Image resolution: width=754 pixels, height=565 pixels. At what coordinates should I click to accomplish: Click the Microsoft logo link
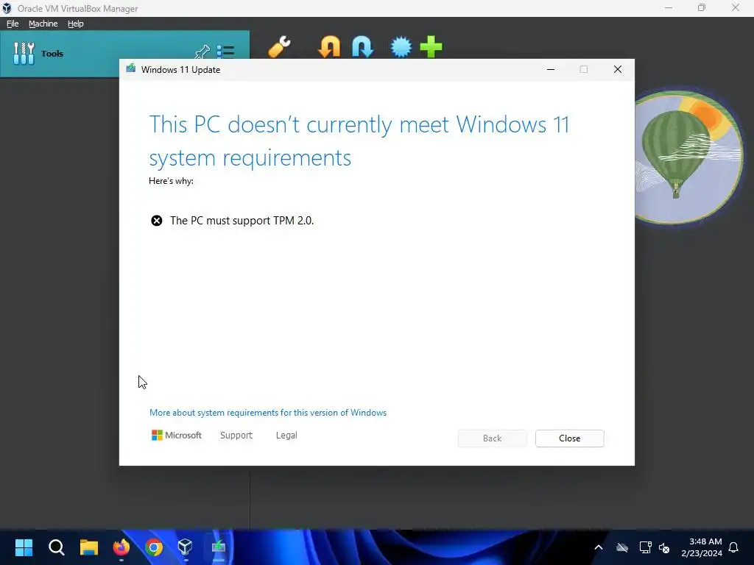coord(177,436)
